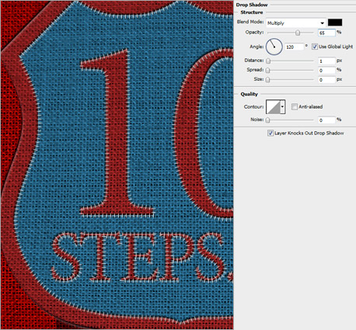The width and height of the screenshot is (356, 330).
Task: Click the Angle input field showing 120
Action: (x=294, y=47)
